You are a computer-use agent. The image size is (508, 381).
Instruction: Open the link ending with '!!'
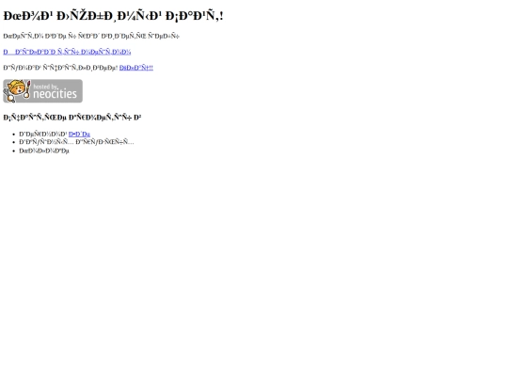tap(136, 68)
